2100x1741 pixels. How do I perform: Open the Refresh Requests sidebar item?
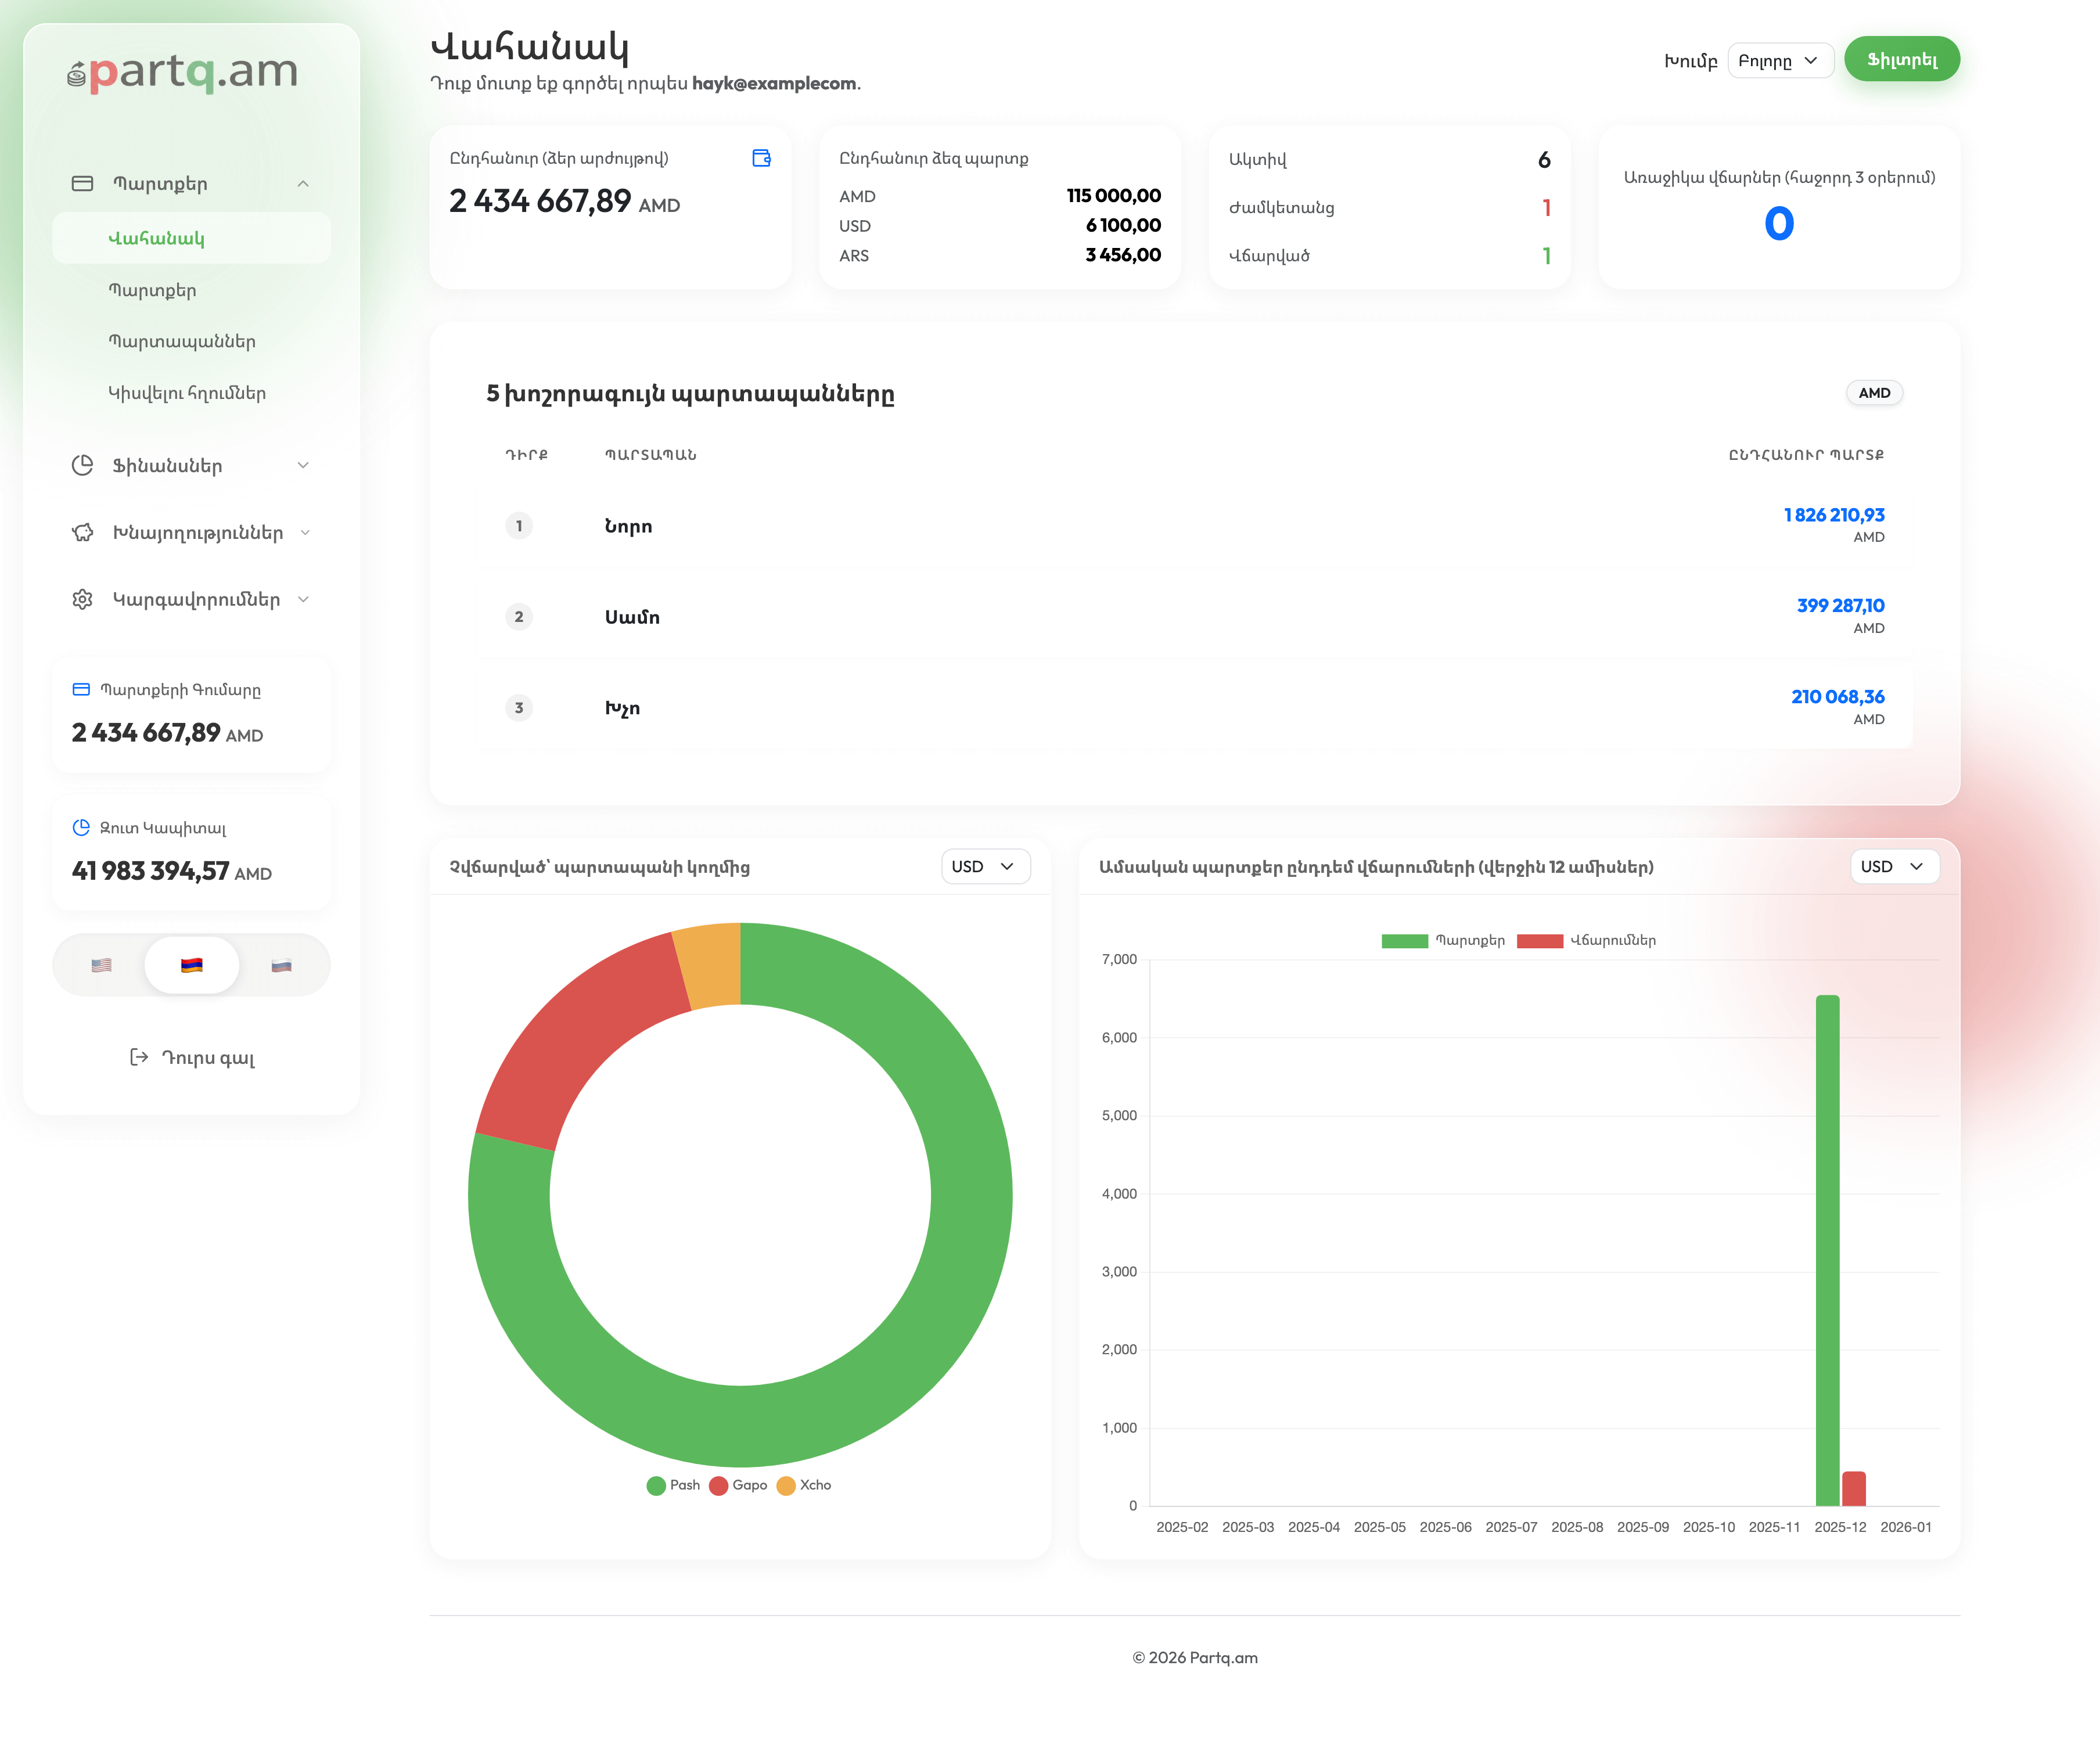coord(187,393)
